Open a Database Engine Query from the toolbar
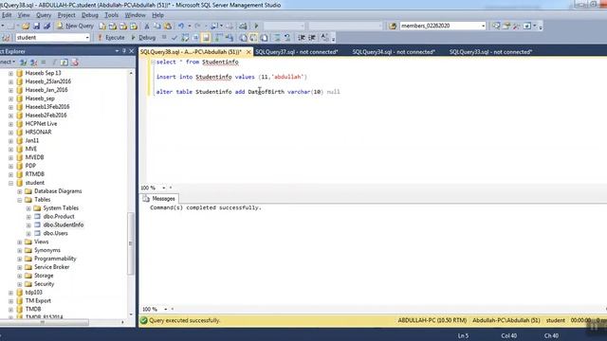 tap(102, 26)
